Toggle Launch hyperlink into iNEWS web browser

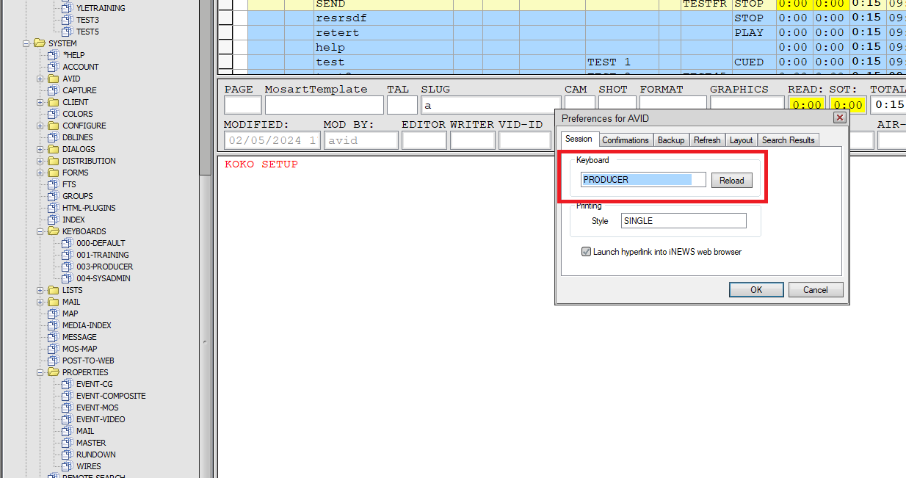coord(586,252)
